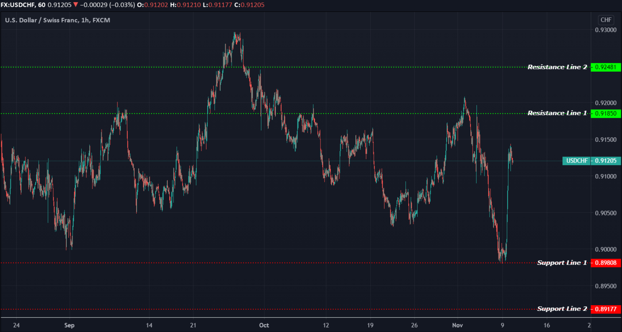Select the Resistance Line 1 label
The image size is (622, 332).
557,113
